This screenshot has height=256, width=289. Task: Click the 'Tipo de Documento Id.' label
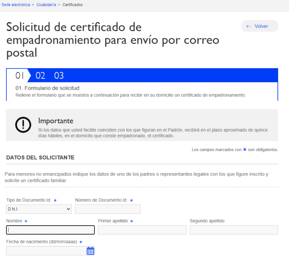(x=29, y=200)
